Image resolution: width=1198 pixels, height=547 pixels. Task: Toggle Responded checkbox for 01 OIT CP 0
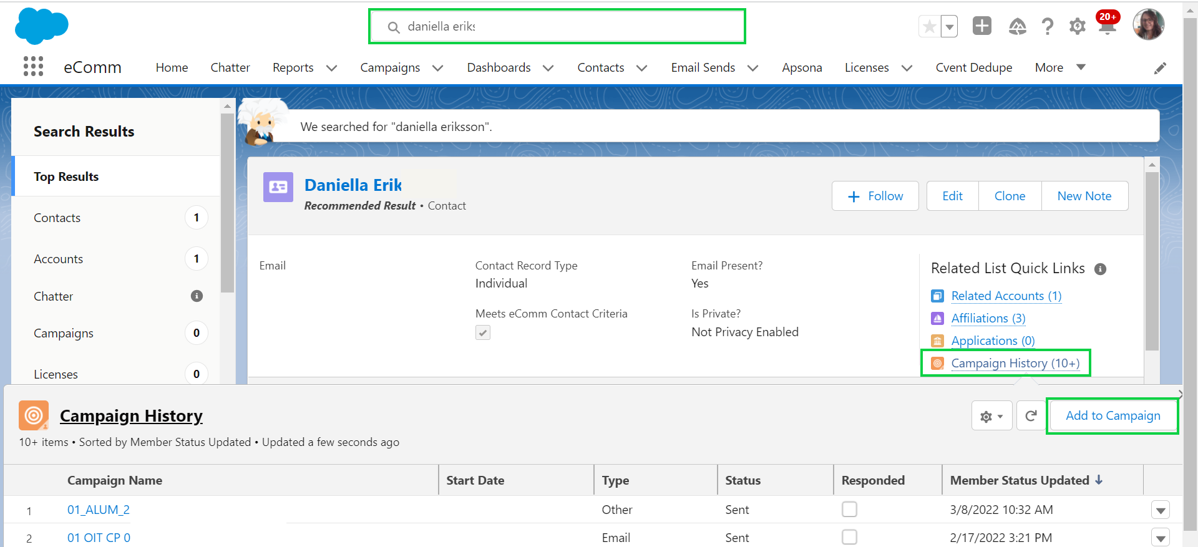coord(849,537)
